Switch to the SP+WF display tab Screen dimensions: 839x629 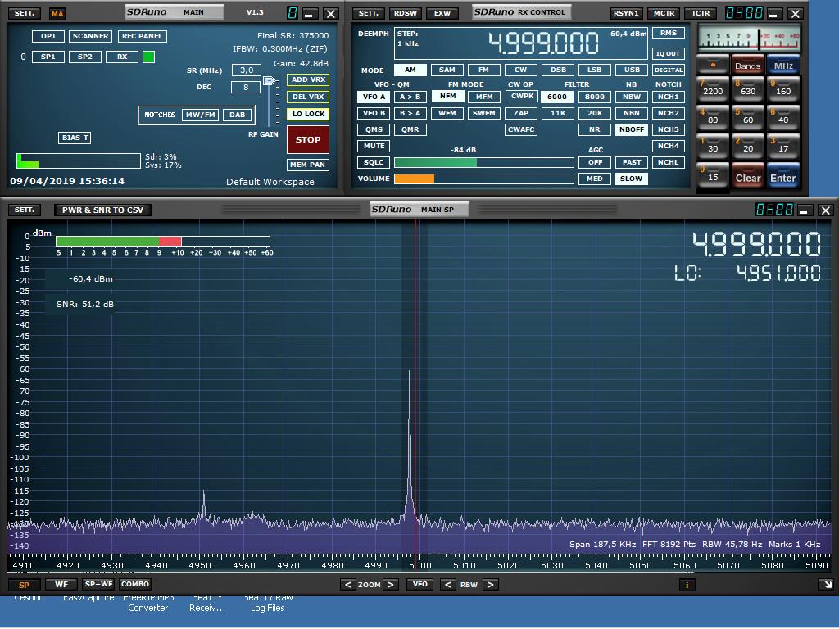pos(98,585)
